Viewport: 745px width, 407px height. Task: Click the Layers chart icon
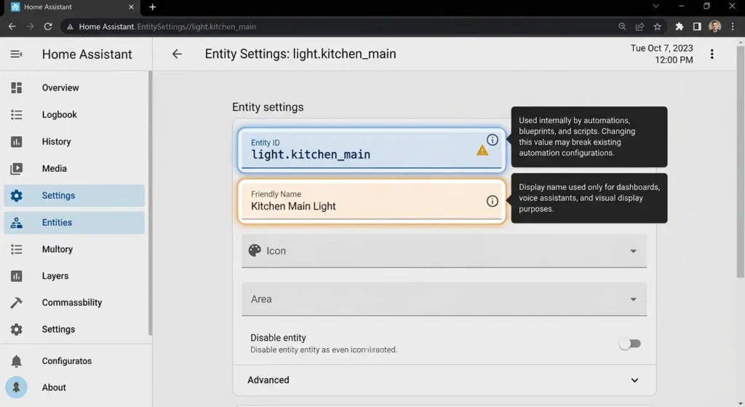(16, 276)
